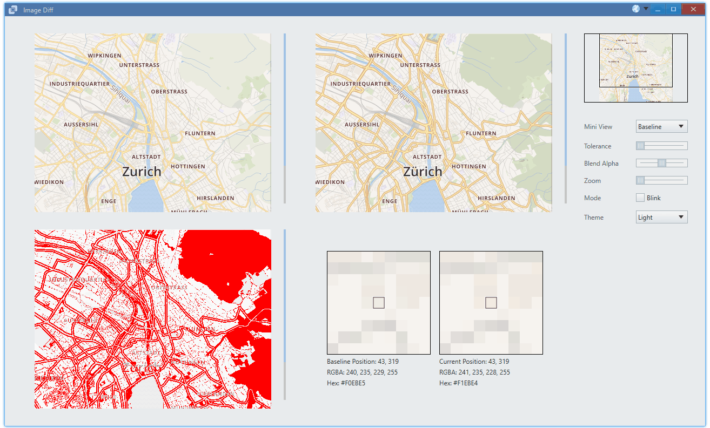The image size is (710, 428).
Task: Click the 'Current Position: 43, 319' text
Action: [x=474, y=362]
